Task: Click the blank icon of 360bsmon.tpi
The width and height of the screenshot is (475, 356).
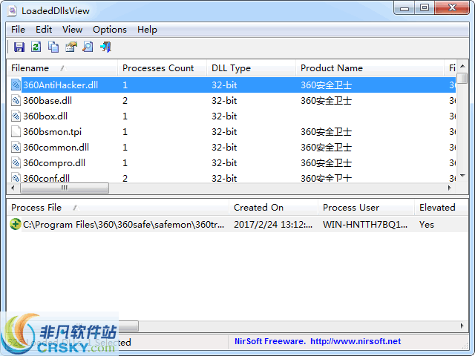Action: (16, 132)
